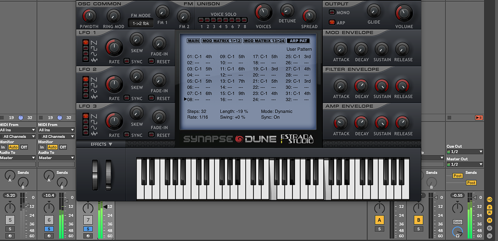Expand the EFFECTS section of Dune

[x=101, y=144]
